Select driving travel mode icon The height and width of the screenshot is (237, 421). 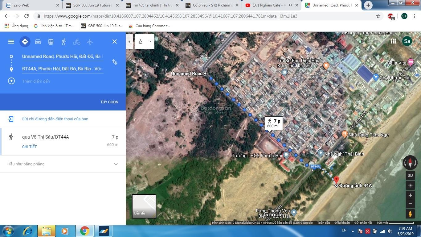[38, 42]
